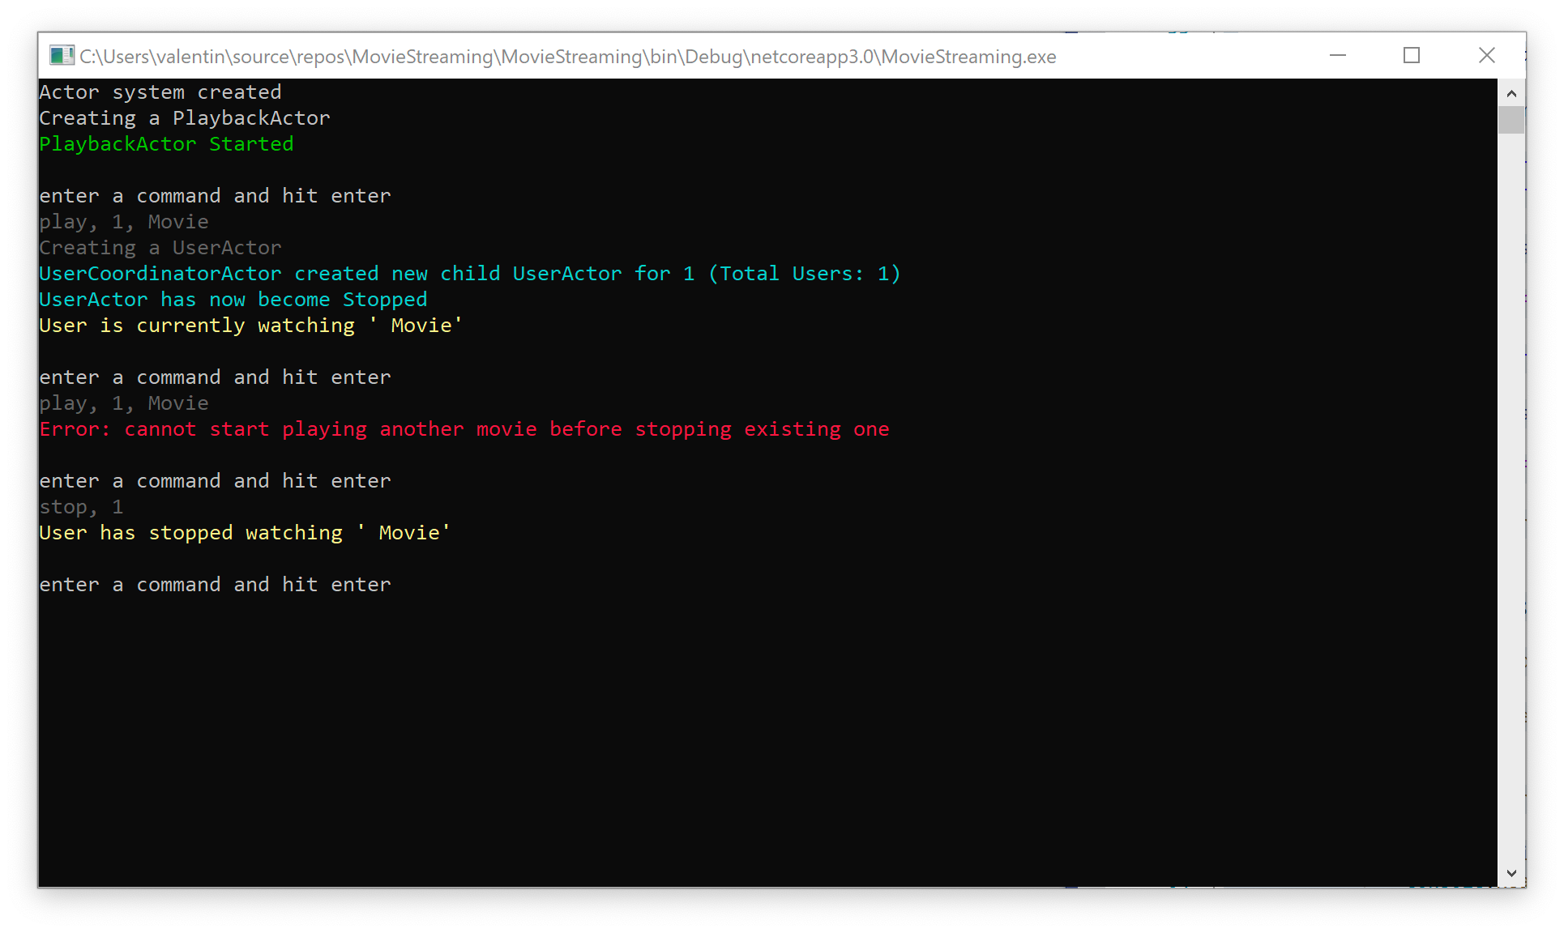This screenshot has width=1564, height=933.
Task: Close the MovieStreaming.exe console window
Action: (1486, 56)
